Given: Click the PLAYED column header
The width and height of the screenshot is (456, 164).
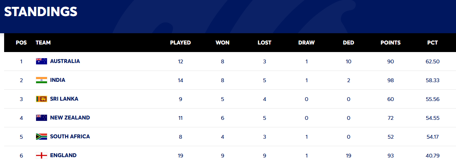Looking at the screenshot, I should tap(180, 43).
